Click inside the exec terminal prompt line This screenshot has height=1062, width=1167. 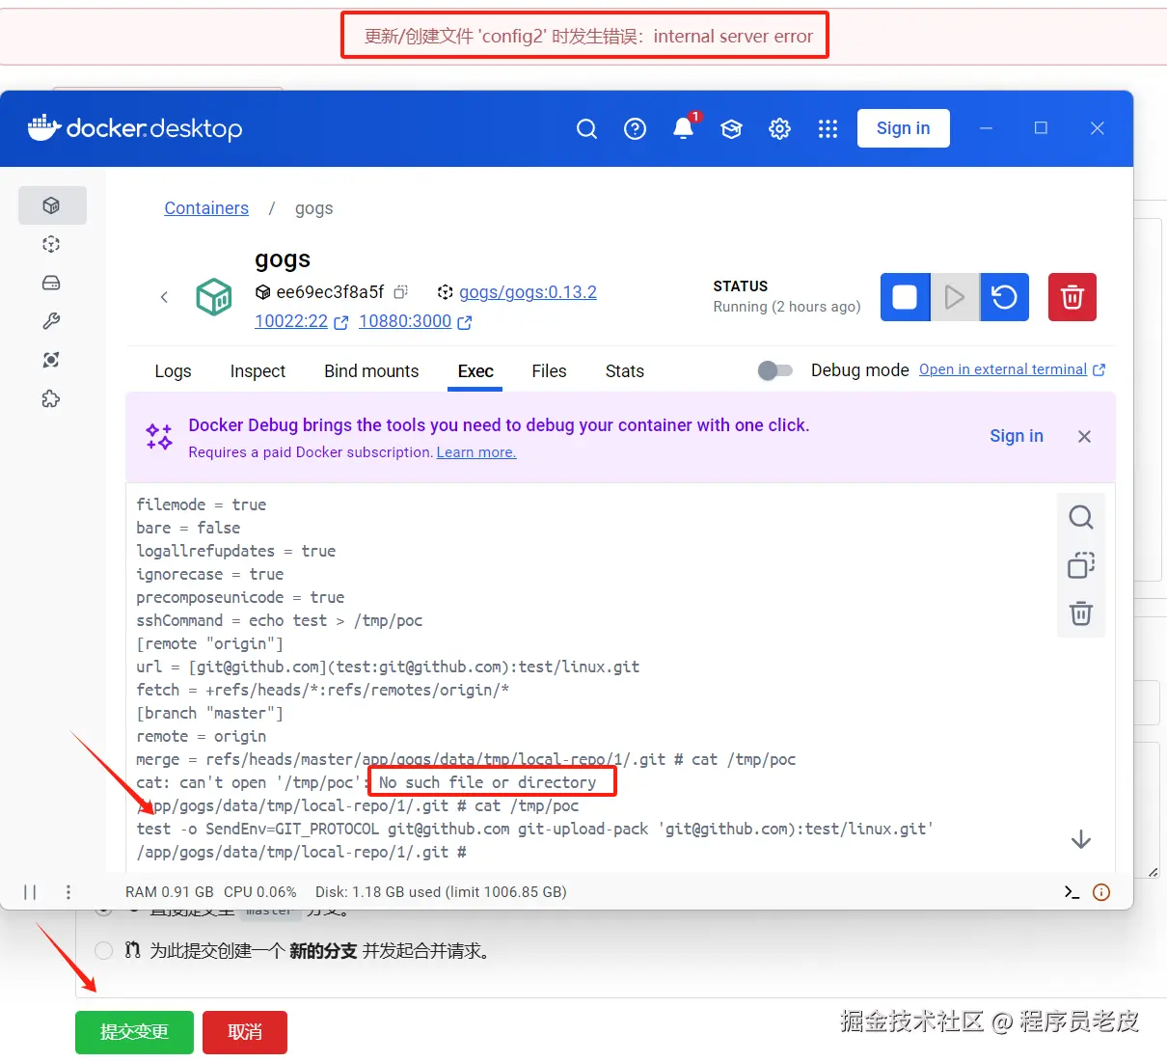pos(302,852)
